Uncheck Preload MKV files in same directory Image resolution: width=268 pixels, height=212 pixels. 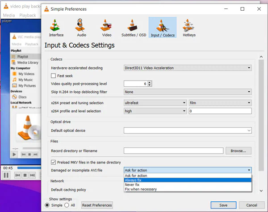click(53, 162)
